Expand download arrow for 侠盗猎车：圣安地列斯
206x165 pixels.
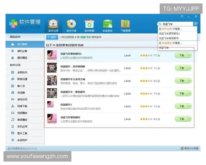(x=190, y=68)
